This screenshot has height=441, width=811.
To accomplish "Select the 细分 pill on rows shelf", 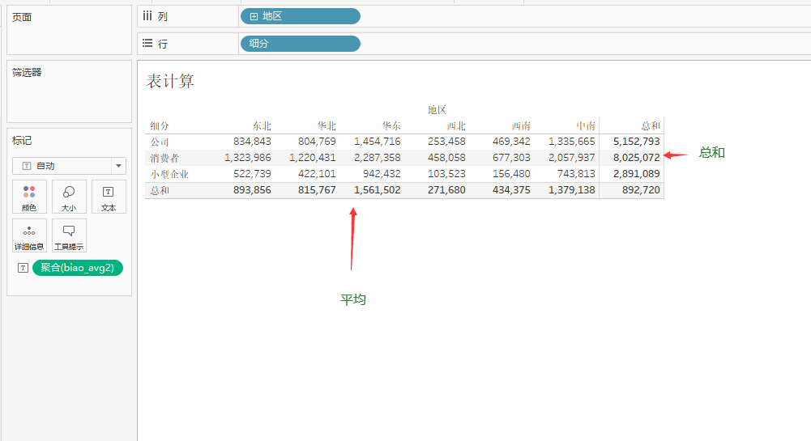I will [301, 44].
